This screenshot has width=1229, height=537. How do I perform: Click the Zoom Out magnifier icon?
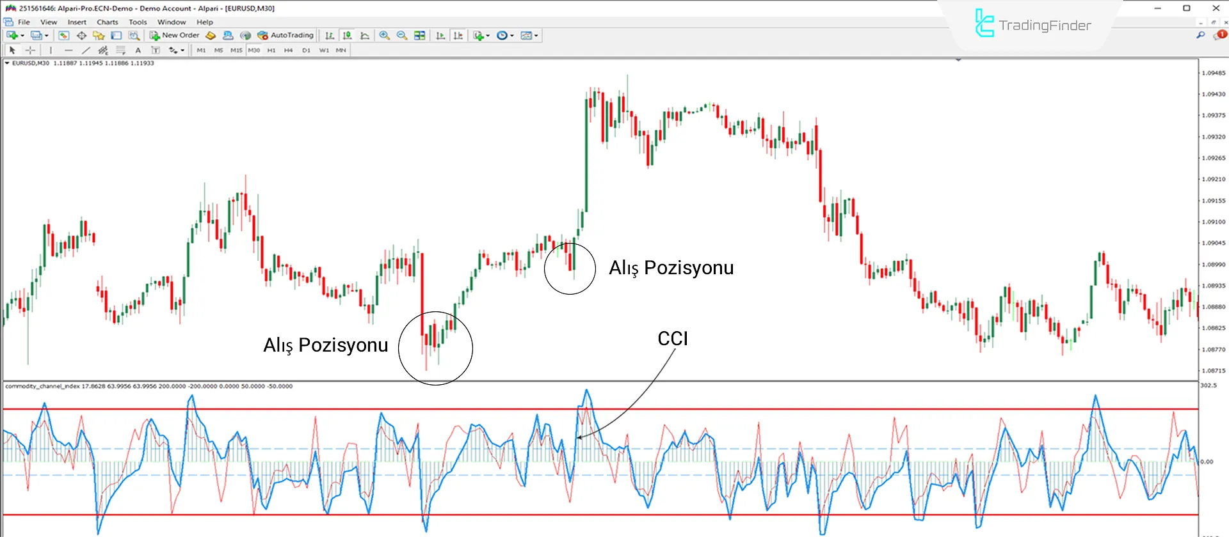point(402,36)
